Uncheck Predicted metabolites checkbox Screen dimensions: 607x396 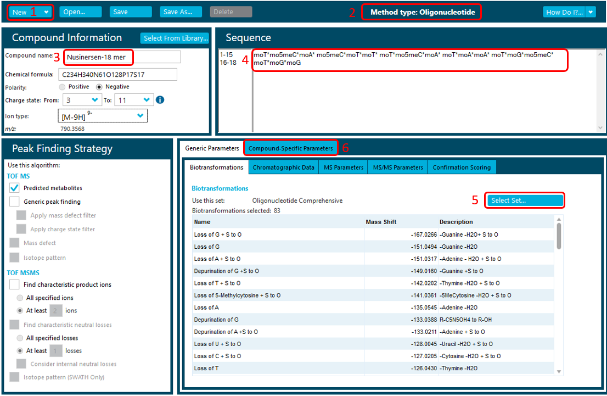(15, 188)
